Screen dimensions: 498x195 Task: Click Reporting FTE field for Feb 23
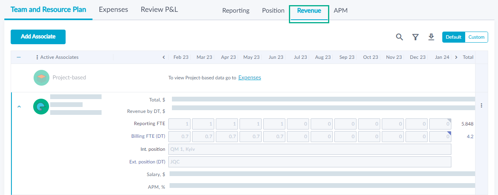click(x=180, y=124)
